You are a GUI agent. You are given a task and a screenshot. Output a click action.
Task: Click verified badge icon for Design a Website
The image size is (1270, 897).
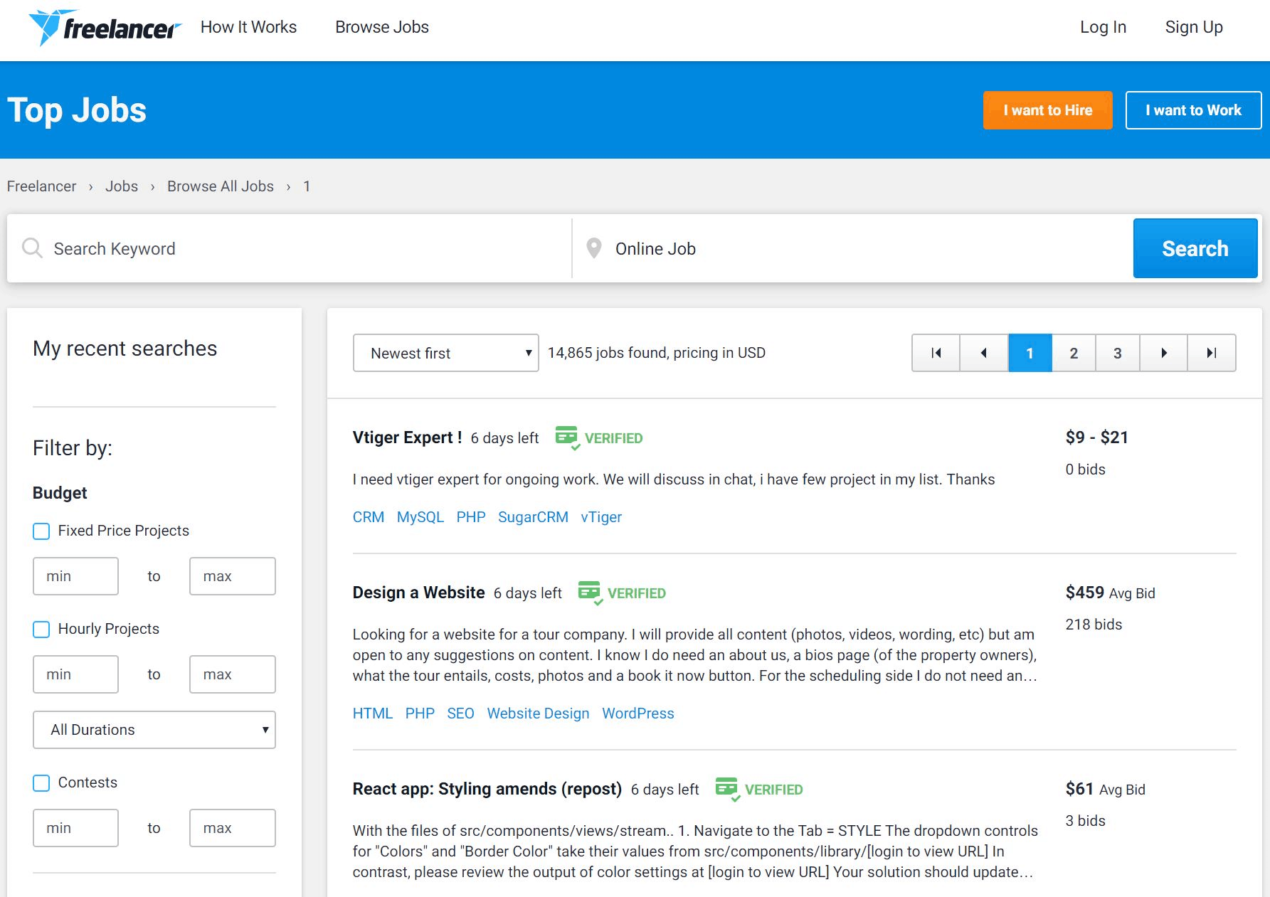(x=591, y=593)
